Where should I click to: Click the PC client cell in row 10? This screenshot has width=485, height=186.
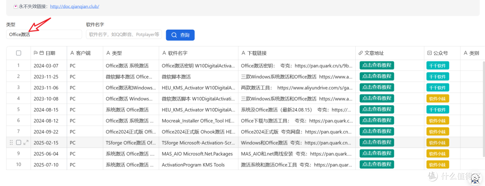(85, 165)
